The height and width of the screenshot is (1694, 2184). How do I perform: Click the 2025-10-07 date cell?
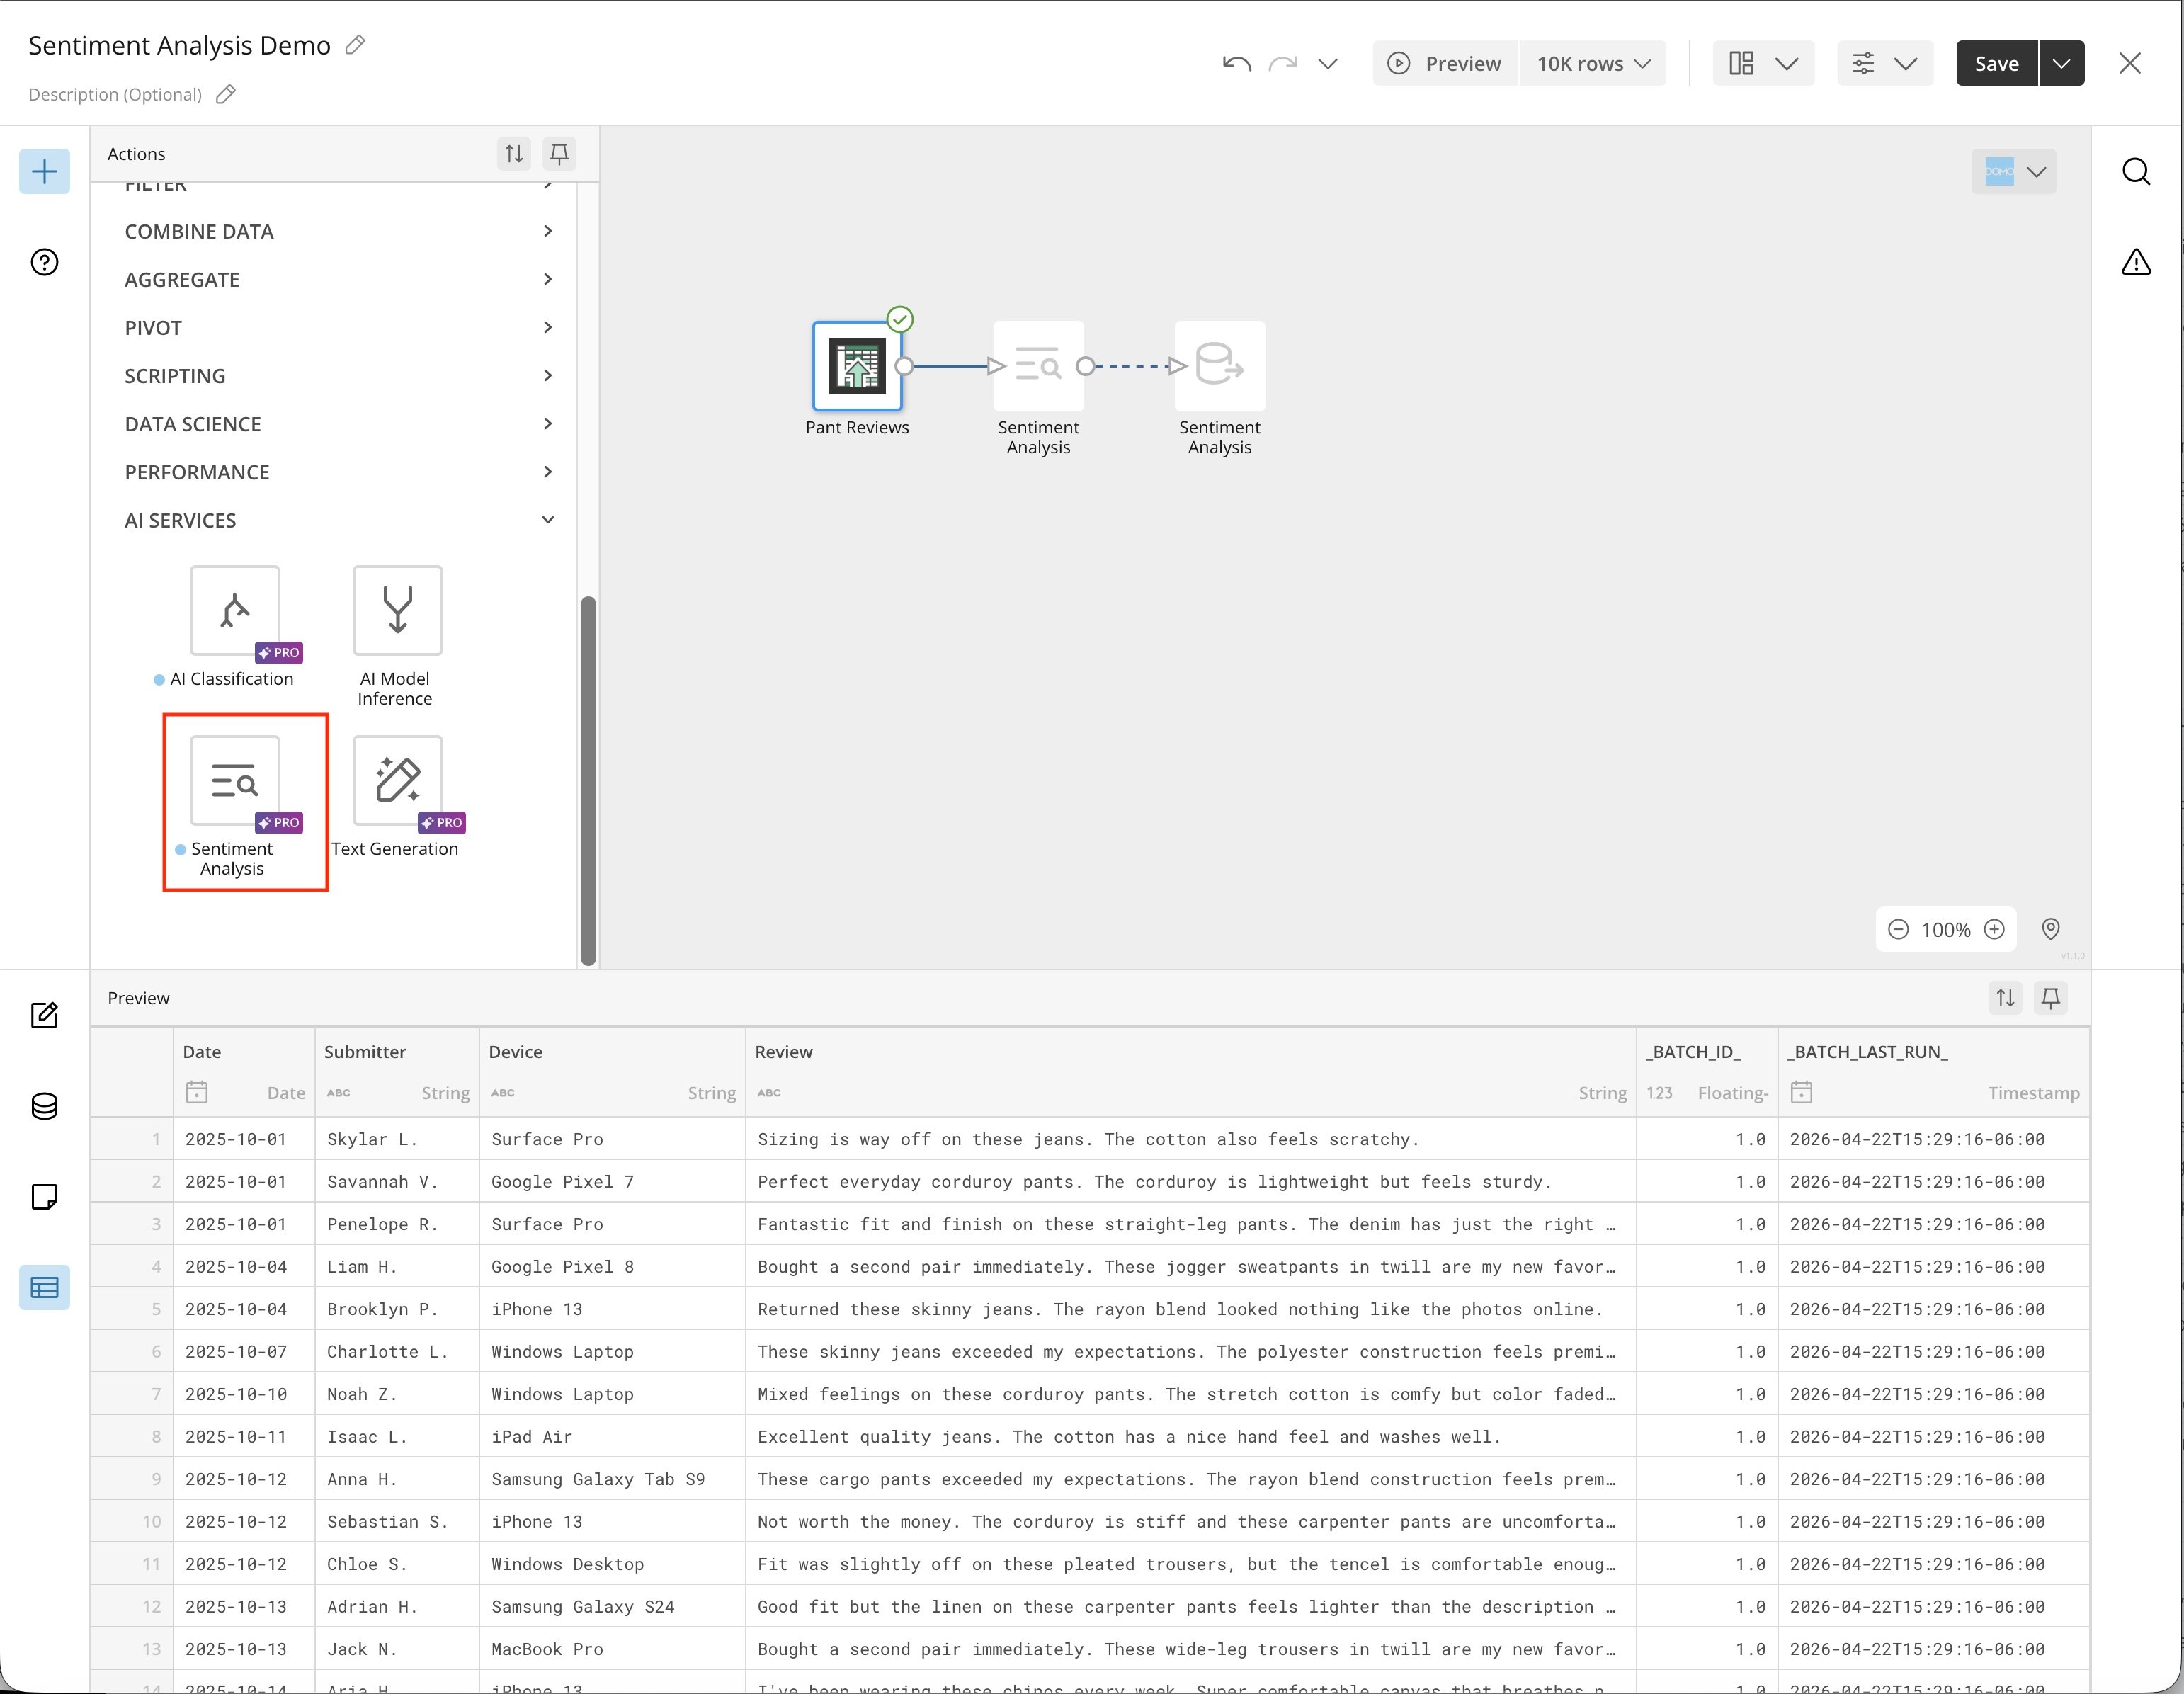244,1351
